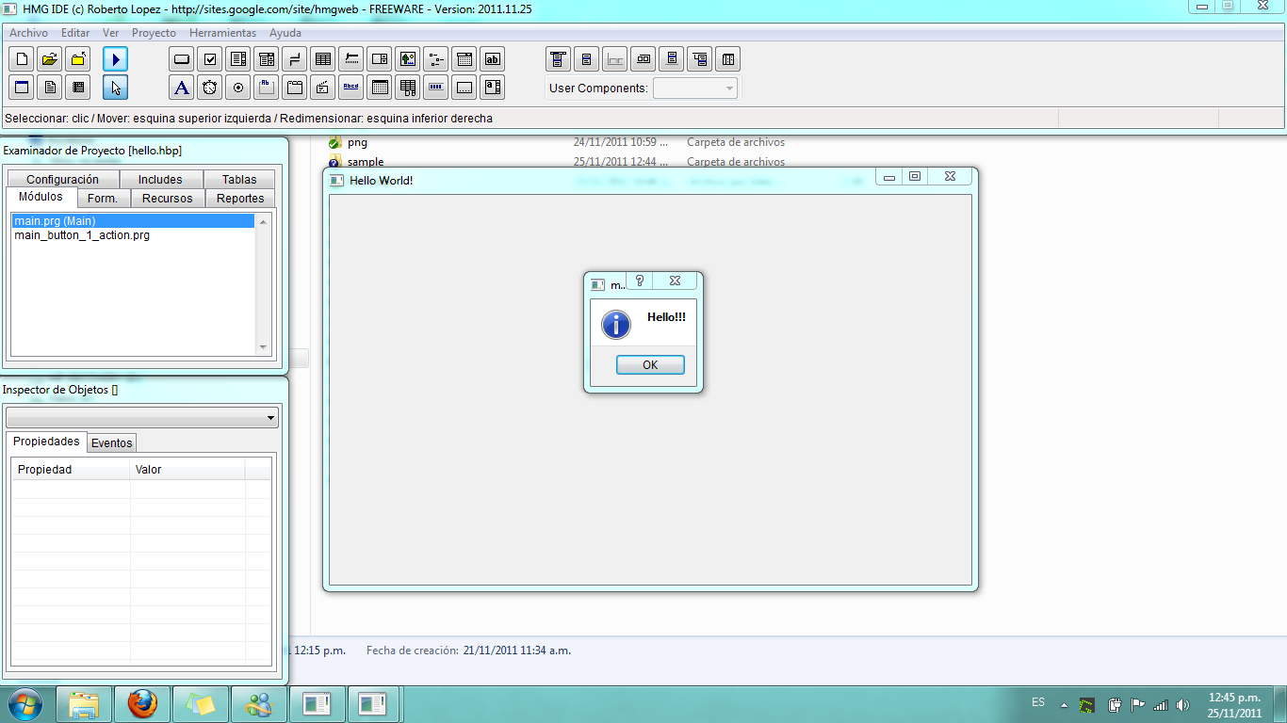
Task: Open the Inspector de Objetos dropdown
Action: tap(271, 417)
